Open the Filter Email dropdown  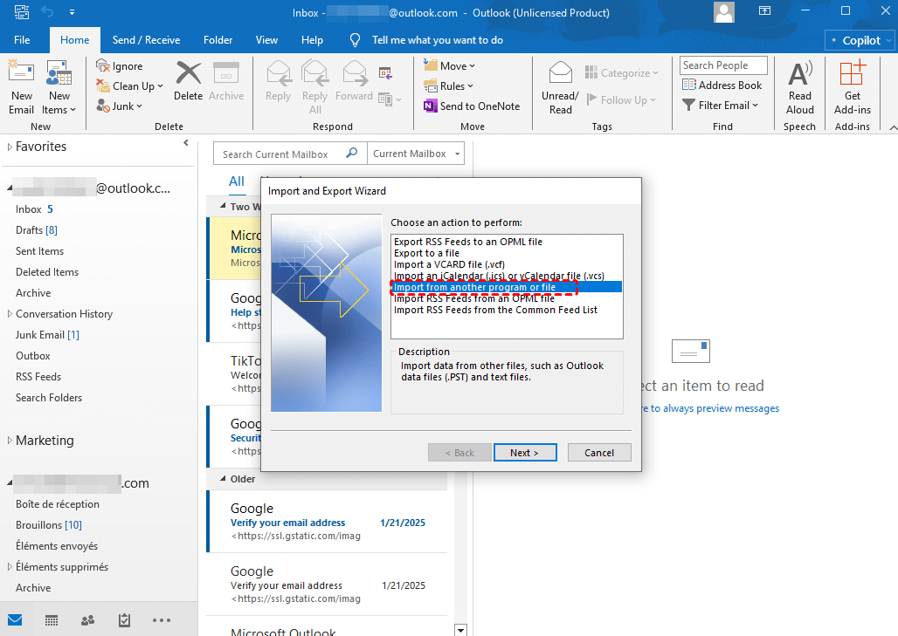pos(721,106)
